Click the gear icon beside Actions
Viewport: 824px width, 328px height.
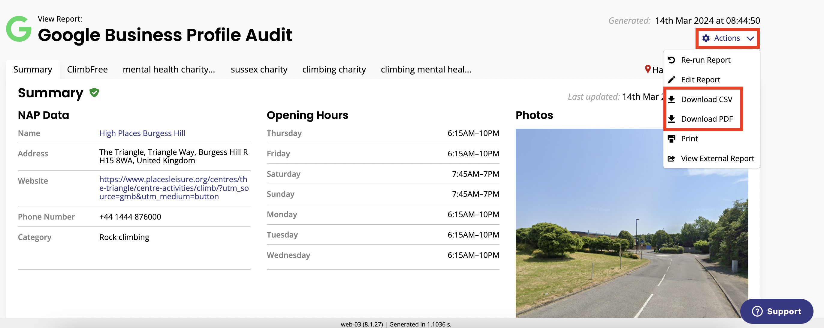pyautogui.click(x=706, y=38)
